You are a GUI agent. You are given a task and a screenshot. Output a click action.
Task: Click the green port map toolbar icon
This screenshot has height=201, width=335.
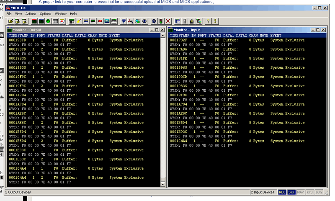click(72, 21)
